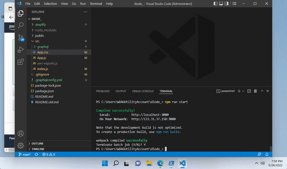Collapse the src folder
The image size is (287, 169).
point(59,41)
